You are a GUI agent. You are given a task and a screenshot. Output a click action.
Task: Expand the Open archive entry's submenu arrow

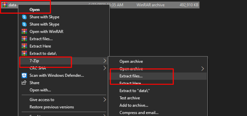pos(203,69)
